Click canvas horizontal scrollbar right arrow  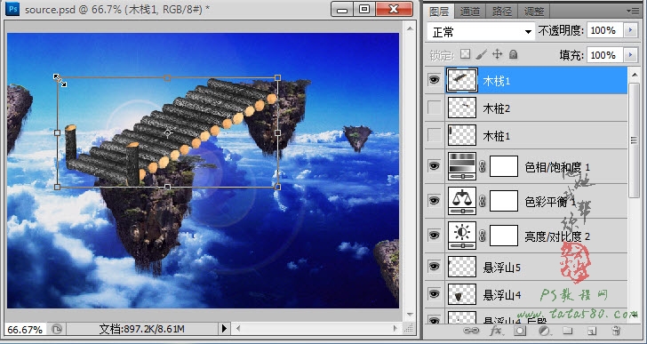(395, 329)
